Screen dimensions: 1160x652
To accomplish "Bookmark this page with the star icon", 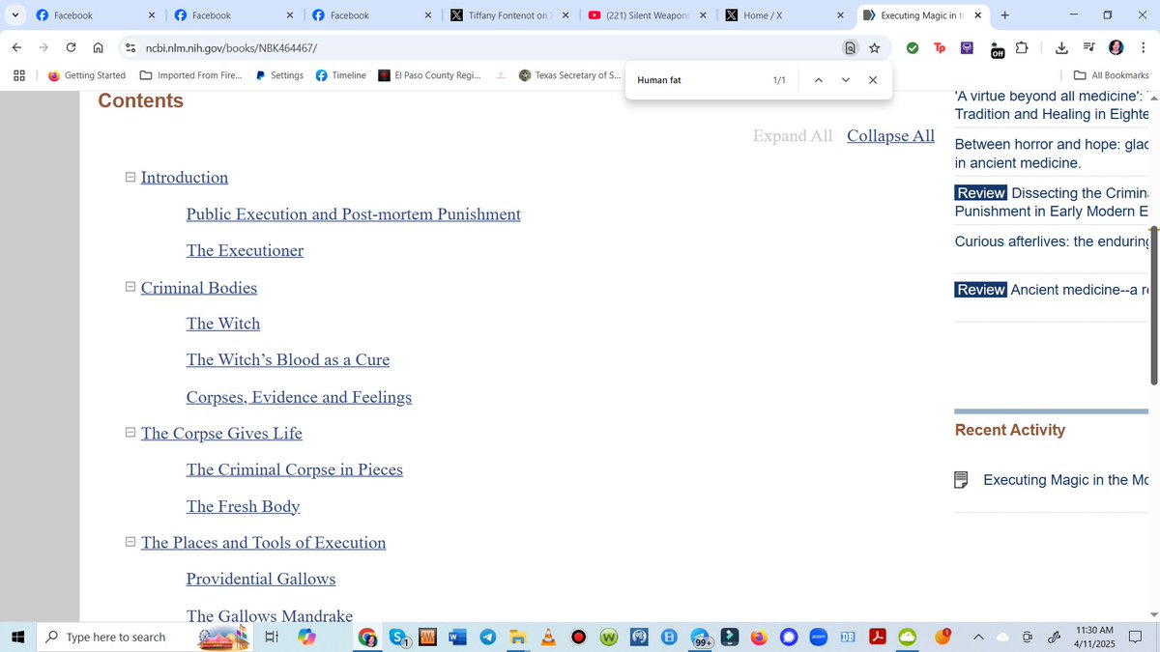I will pyautogui.click(x=874, y=46).
